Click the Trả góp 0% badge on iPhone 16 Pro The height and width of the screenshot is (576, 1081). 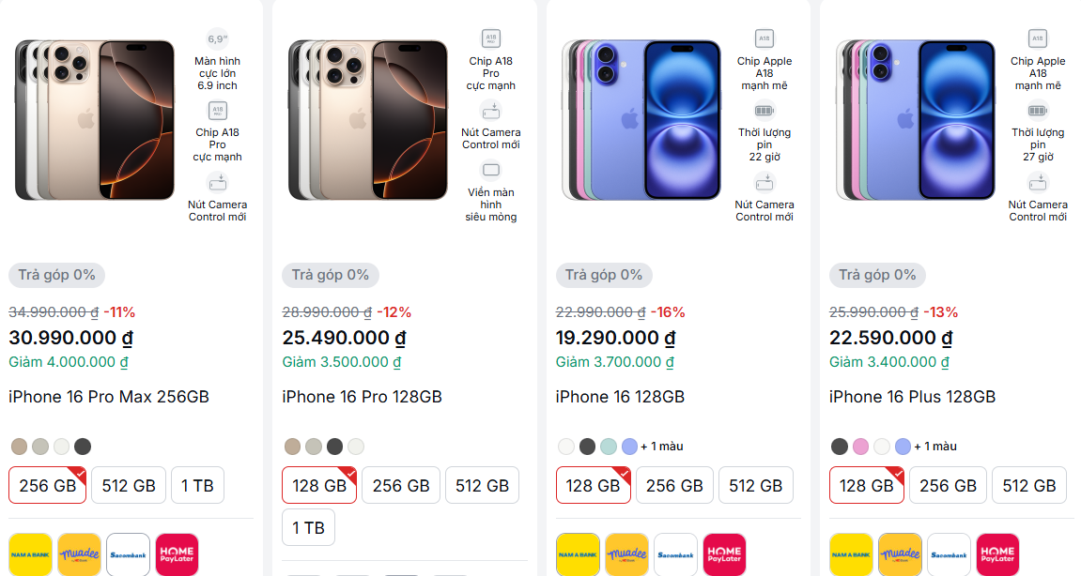(330, 275)
